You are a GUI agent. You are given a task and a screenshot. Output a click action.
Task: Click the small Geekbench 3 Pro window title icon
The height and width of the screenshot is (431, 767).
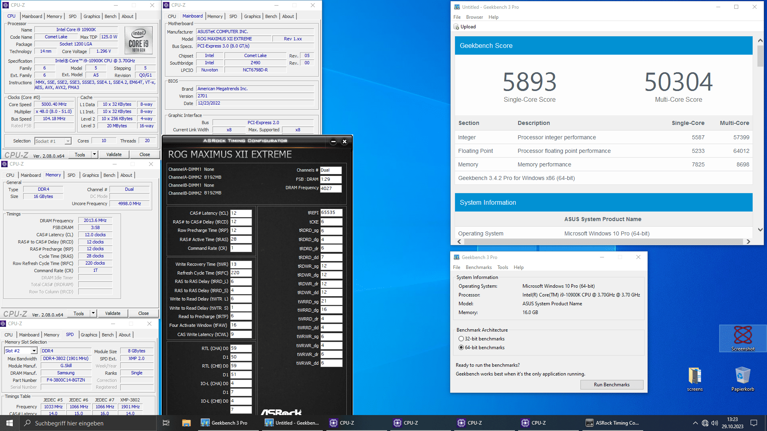tap(456, 257)
